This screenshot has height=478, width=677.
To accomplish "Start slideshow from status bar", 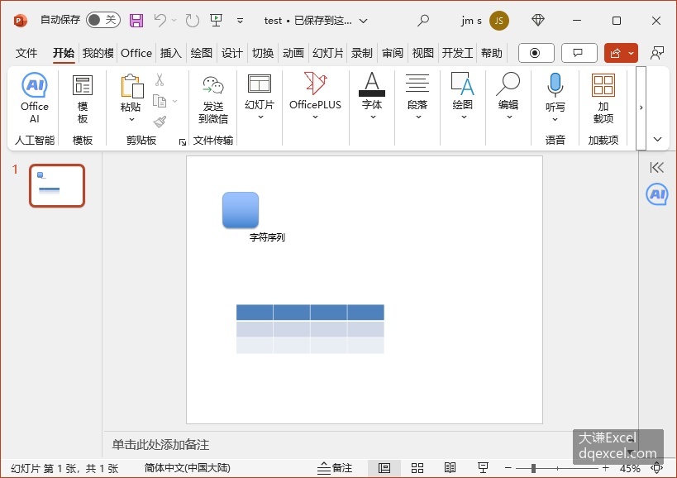I will (483, 467).
